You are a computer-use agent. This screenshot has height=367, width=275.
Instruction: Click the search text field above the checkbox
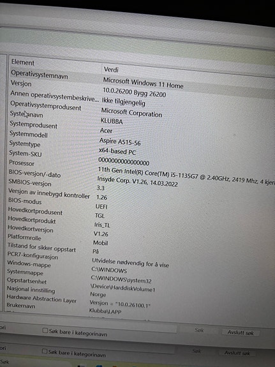tap(94, 325)
